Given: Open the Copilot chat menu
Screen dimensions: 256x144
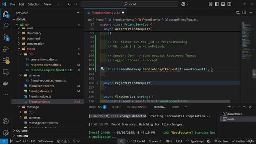Looking at the screenshot, I should tap(185, 4).
